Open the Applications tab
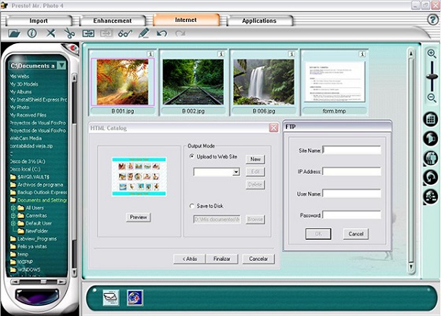This screenshot has width=441, height=316. [x=259, y=20]
